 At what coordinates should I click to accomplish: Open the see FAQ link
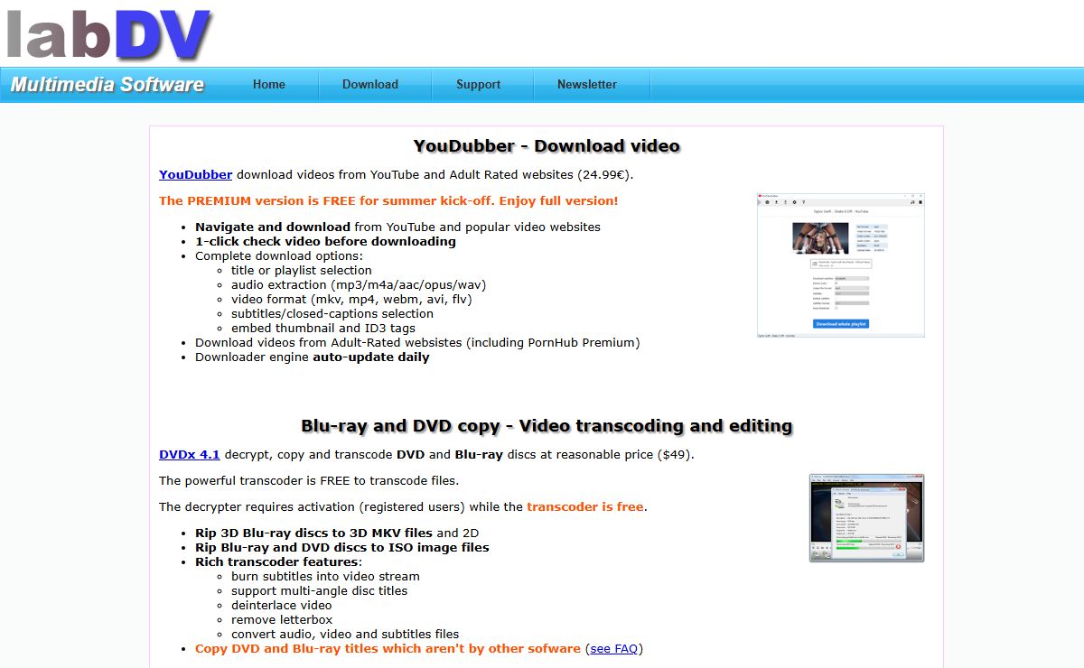tap(613, 648)
